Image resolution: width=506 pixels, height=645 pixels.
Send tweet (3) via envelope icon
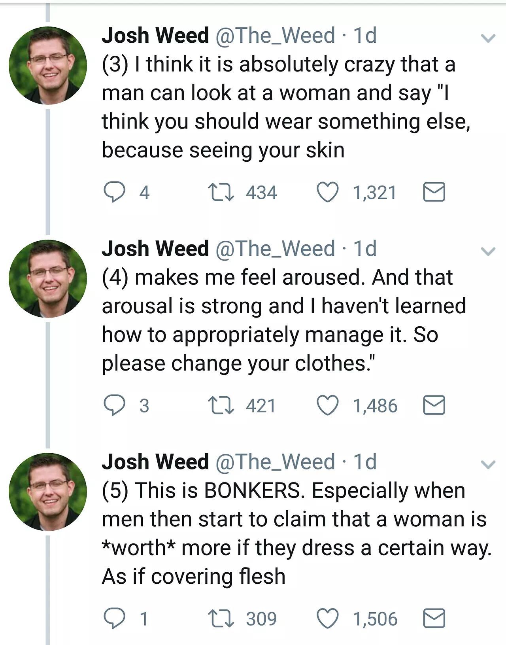click(434, 193)
